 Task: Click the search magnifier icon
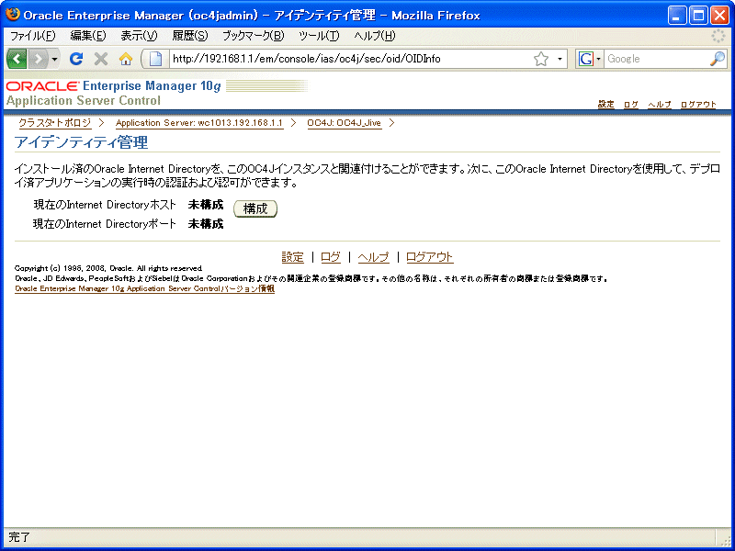718,59
